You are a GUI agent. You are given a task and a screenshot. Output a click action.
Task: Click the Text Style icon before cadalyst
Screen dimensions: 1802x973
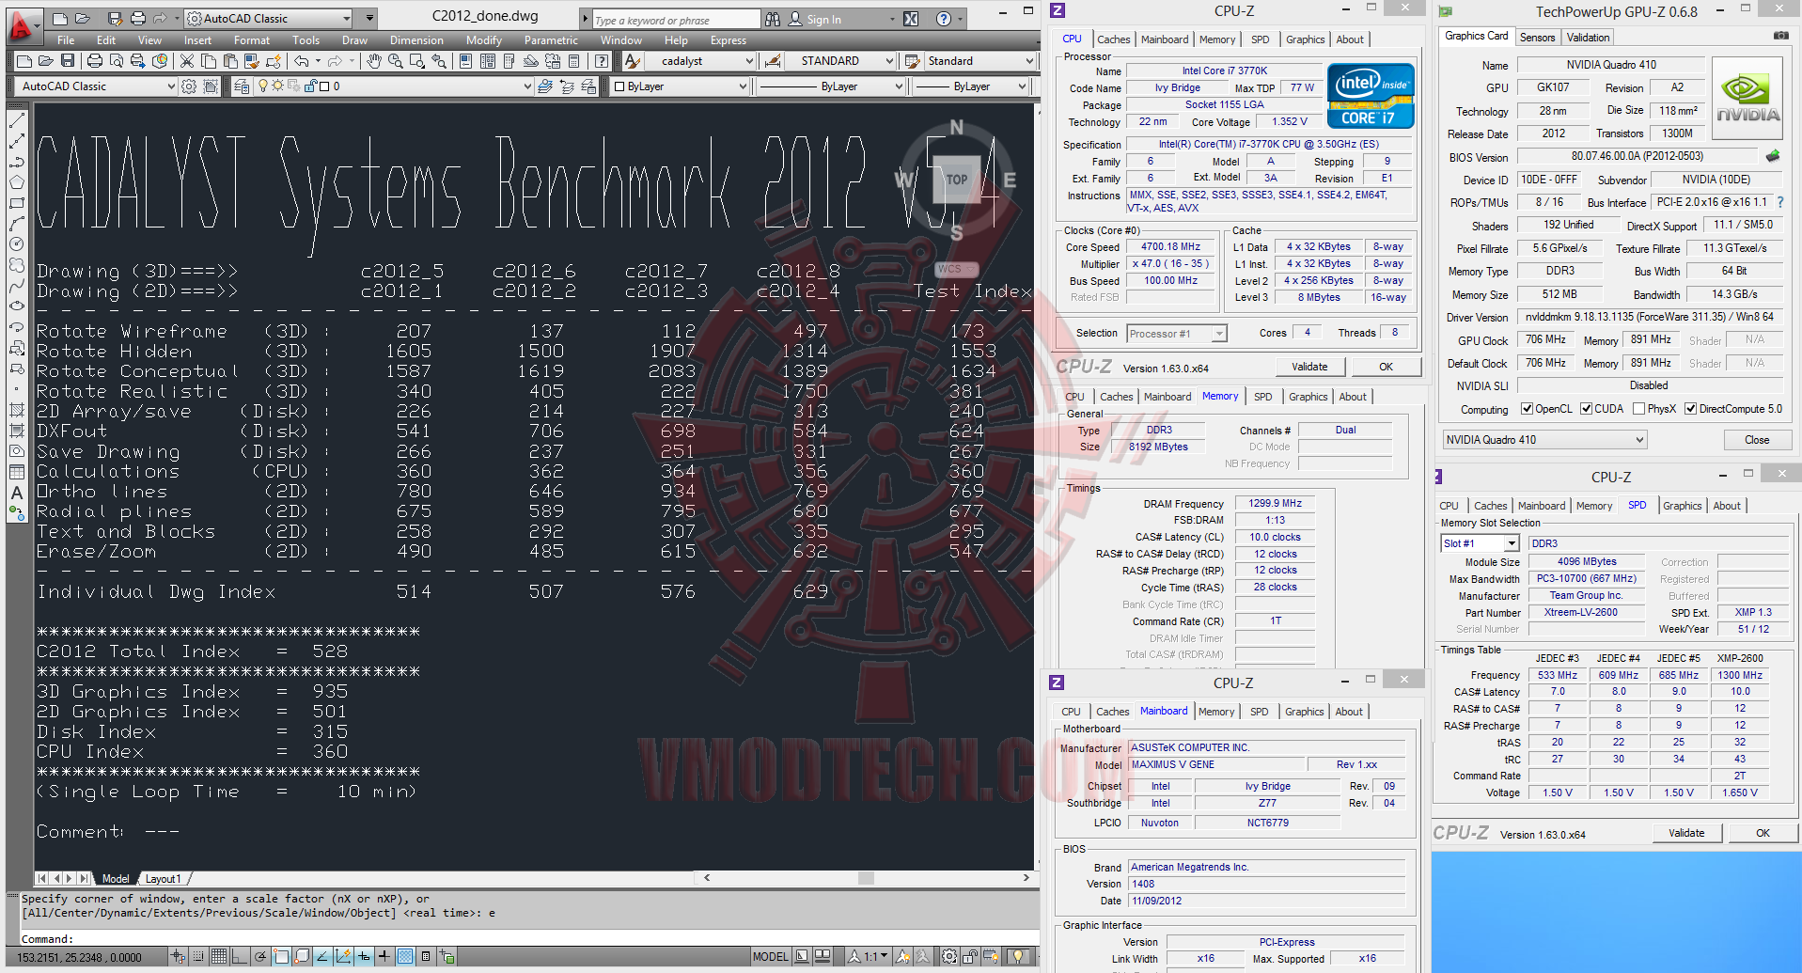633,61
